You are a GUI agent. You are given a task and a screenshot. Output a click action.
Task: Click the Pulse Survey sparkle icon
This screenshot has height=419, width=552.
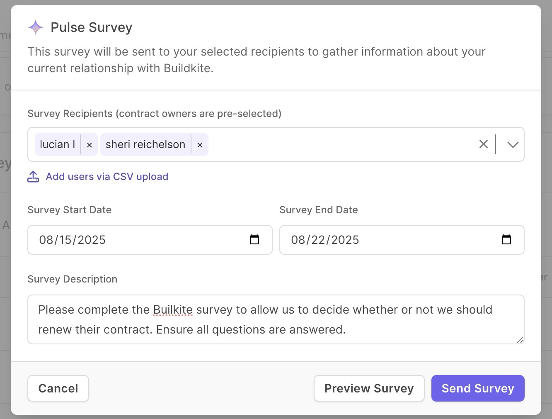coord(36,27)
